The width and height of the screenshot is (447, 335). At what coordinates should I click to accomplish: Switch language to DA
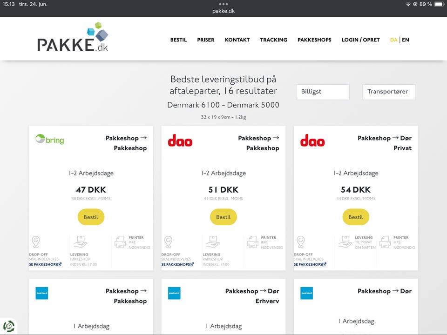coord(394,40)
